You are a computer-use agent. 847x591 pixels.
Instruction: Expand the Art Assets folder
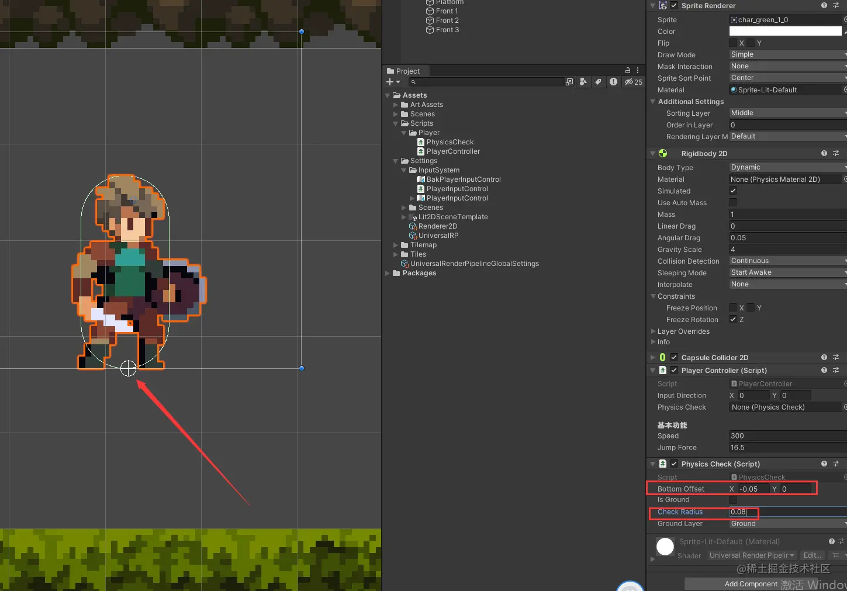point(396,105)
